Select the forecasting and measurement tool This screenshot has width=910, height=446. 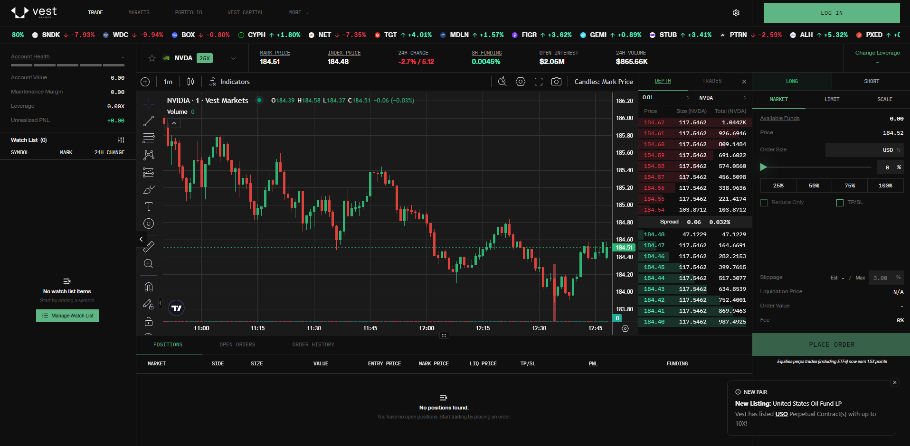click(149, 172)
